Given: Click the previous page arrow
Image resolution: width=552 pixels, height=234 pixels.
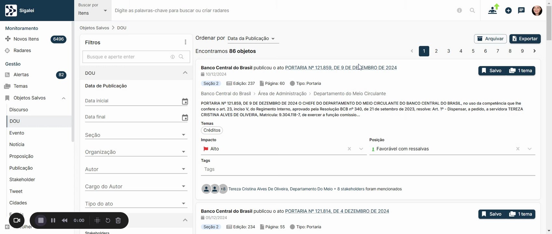Looking at the screenshot, I should 412,51.
